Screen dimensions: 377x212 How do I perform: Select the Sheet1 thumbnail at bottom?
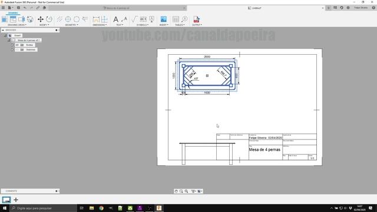(6, 200)
